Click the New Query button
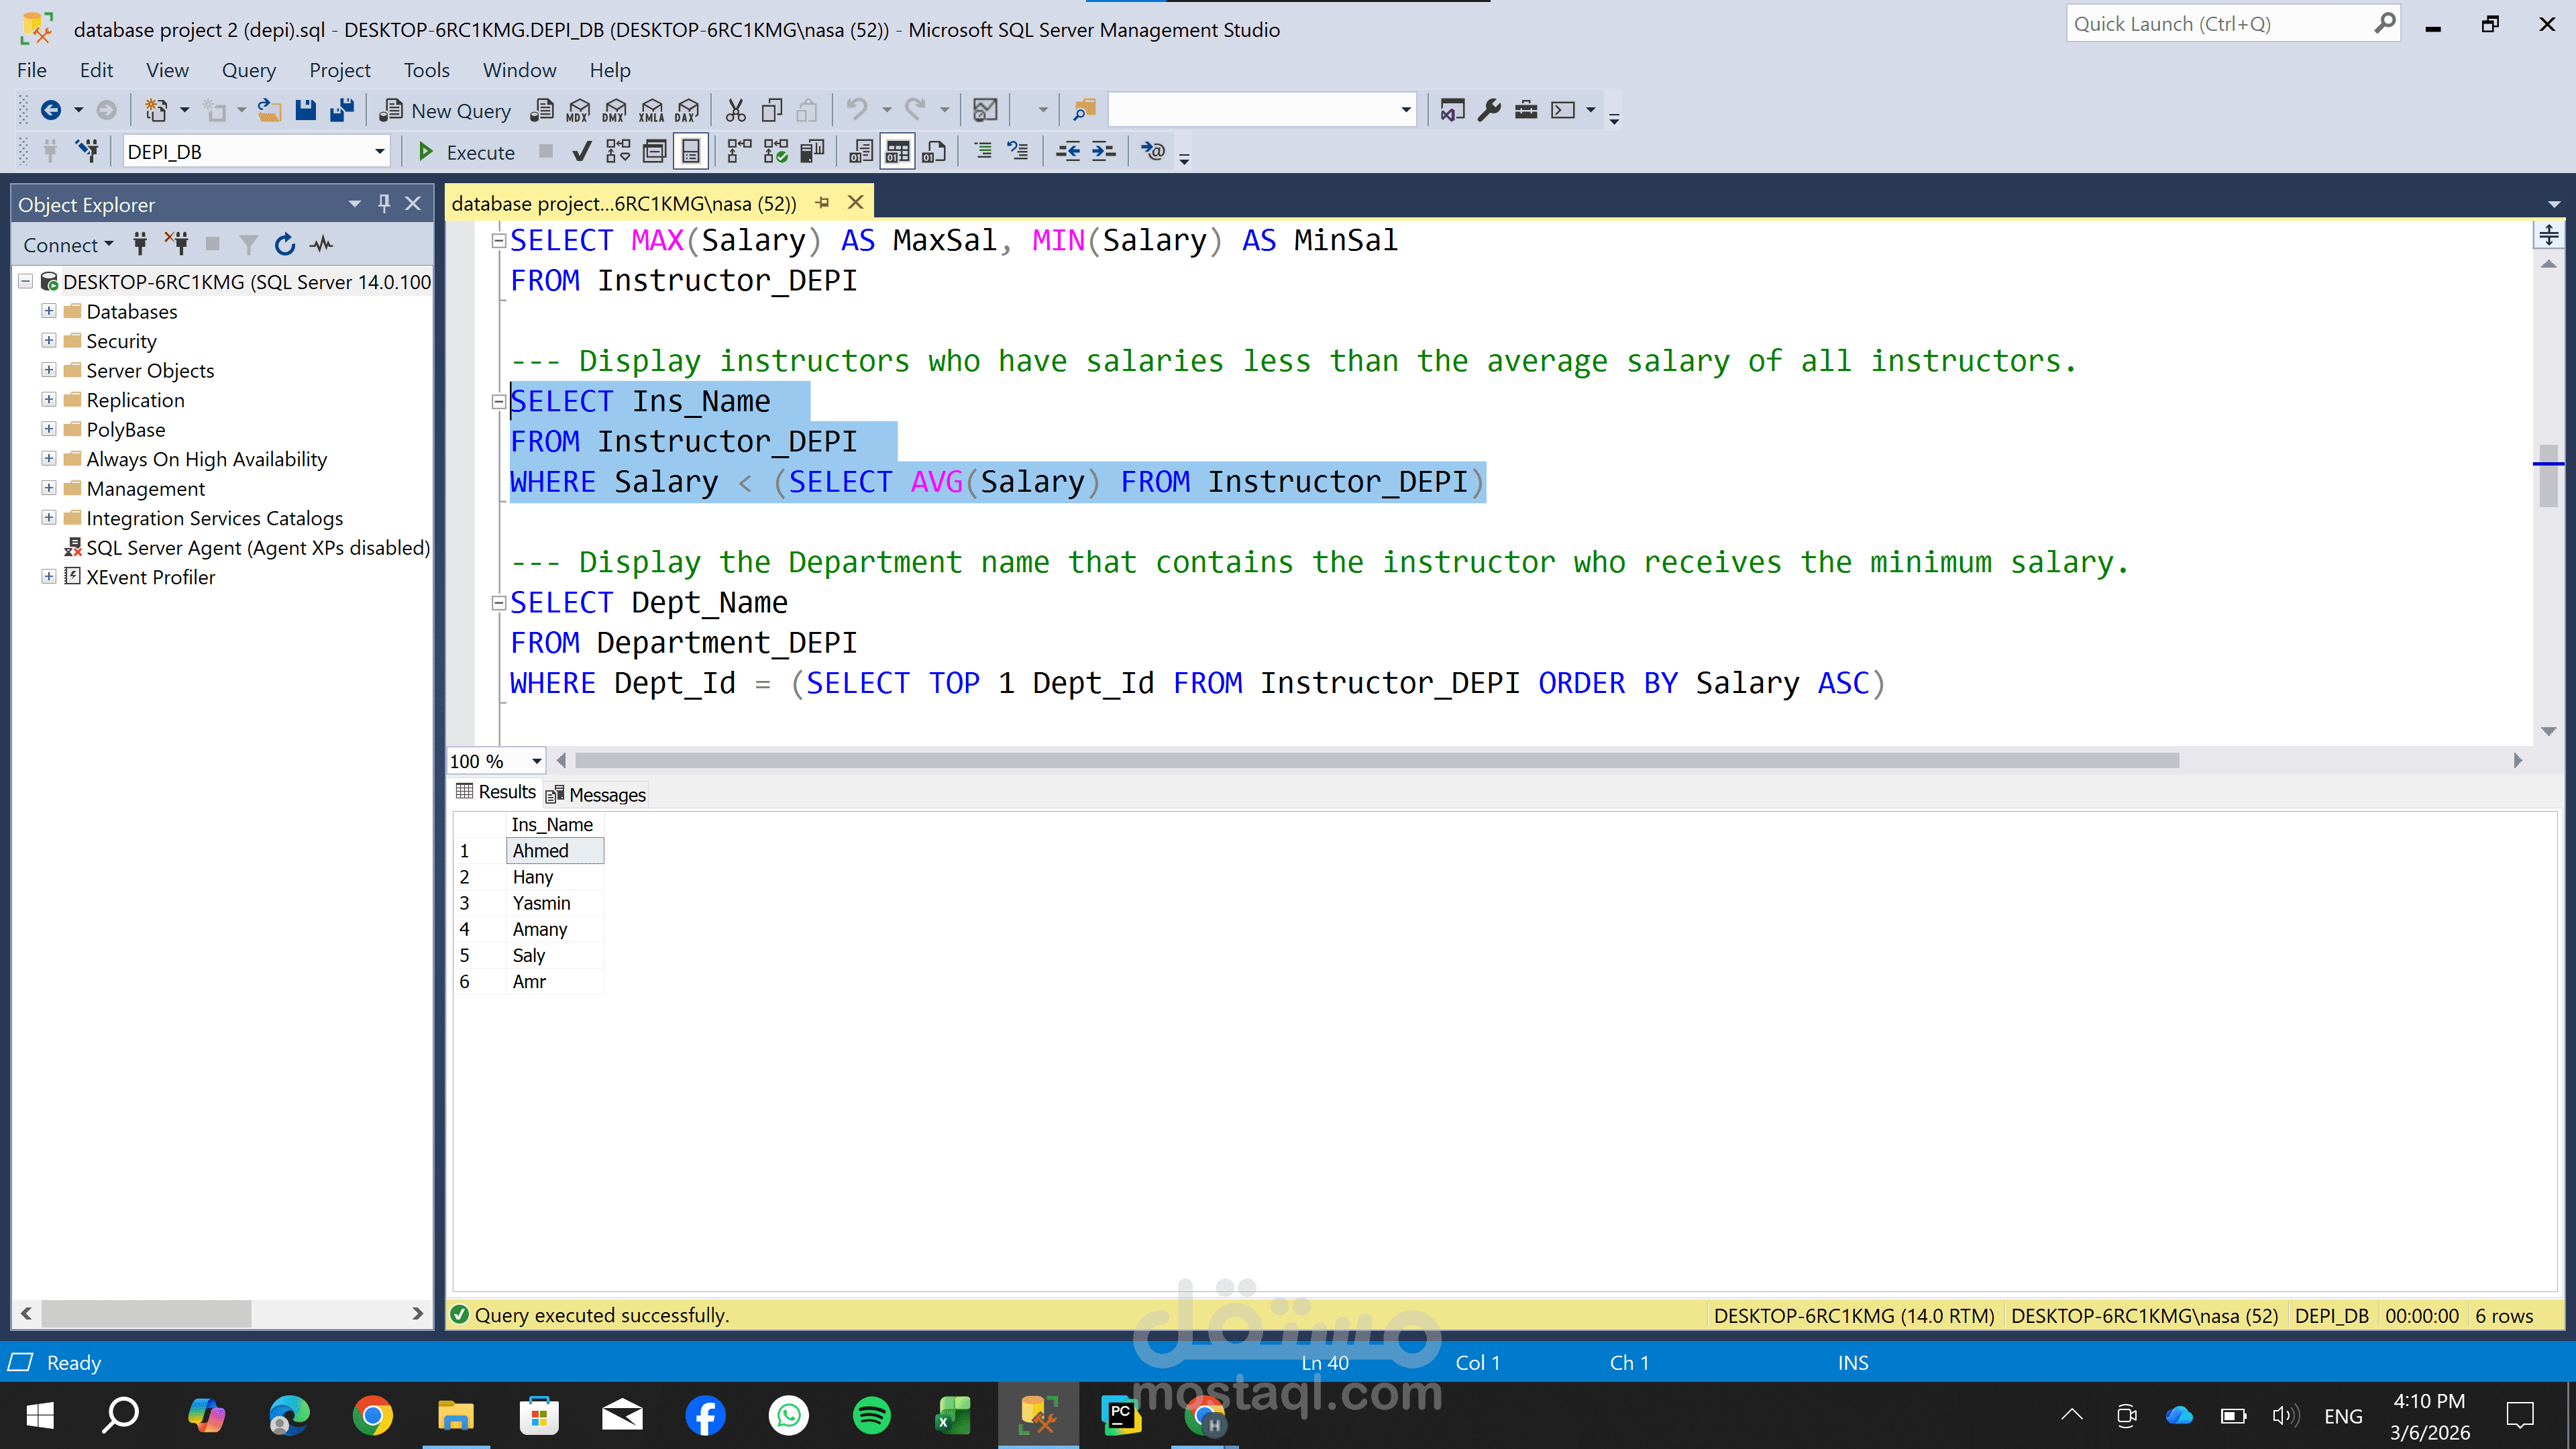Viewport: 2576px width, 1449px height. tap(445, 110)
